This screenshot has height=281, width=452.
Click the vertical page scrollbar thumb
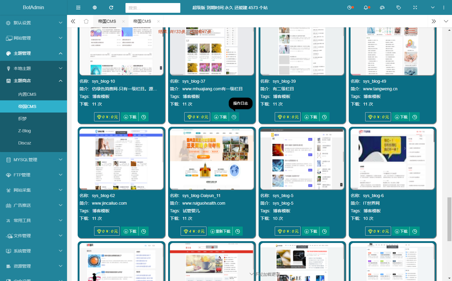(449, 219)
